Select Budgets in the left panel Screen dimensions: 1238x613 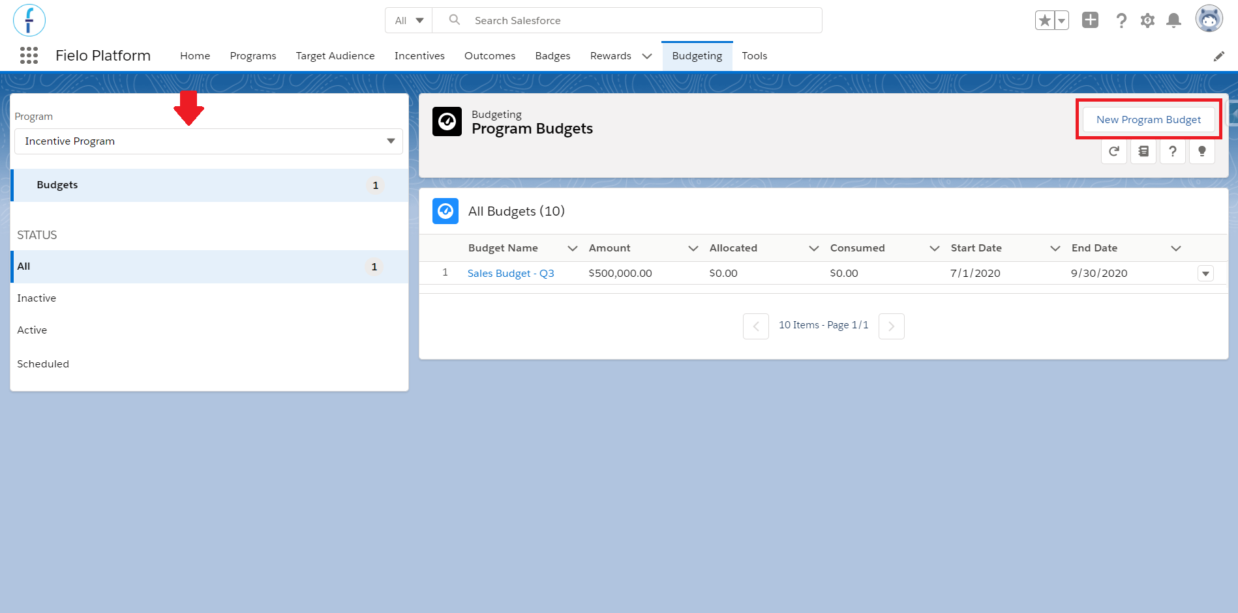tap(209, 185)
